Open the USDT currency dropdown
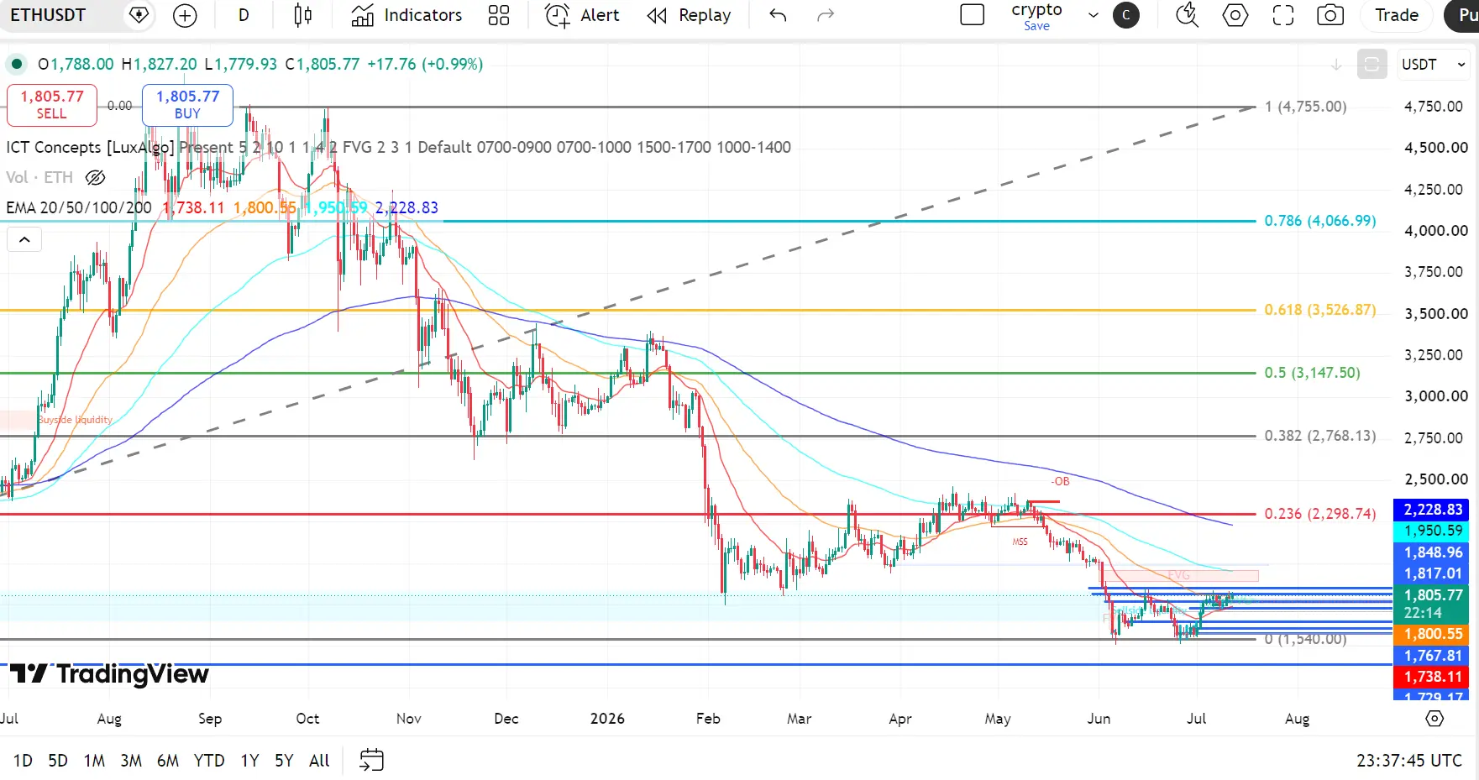 tap(1433, 65)
